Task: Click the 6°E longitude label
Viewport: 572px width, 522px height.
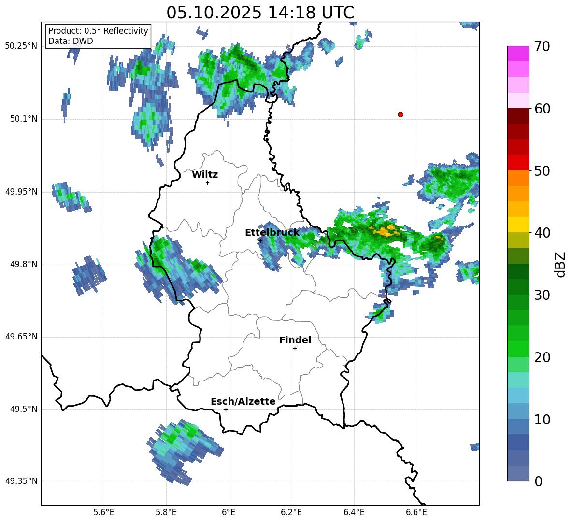Action: pyautogui.click(x=229, y=512)
